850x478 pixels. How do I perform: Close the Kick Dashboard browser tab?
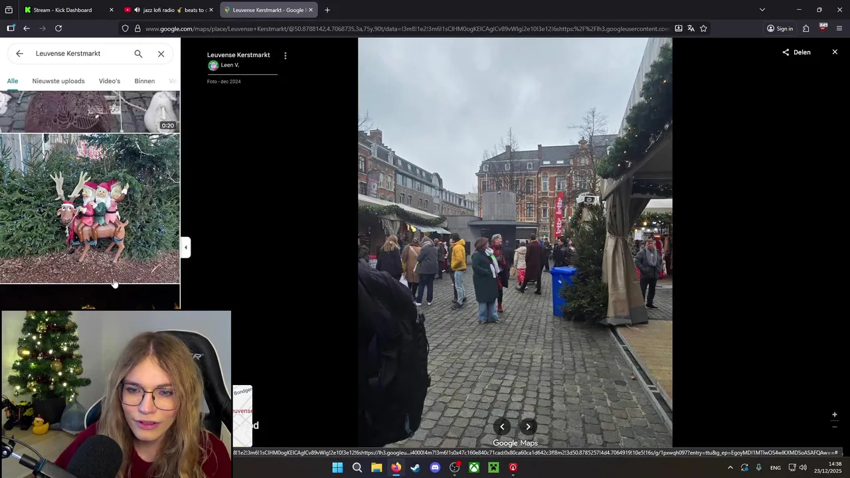(111, 10)
